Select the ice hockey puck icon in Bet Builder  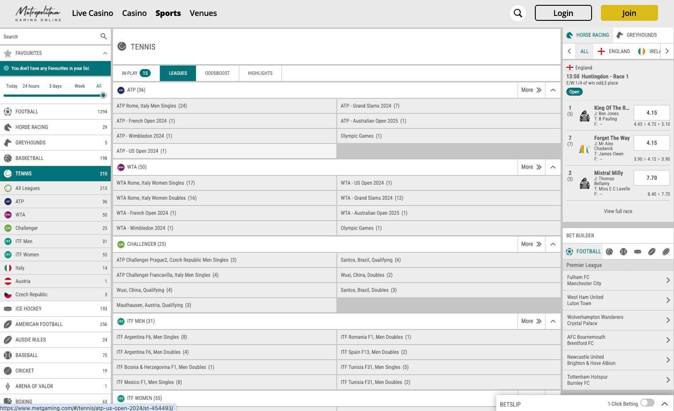(638, 252)
